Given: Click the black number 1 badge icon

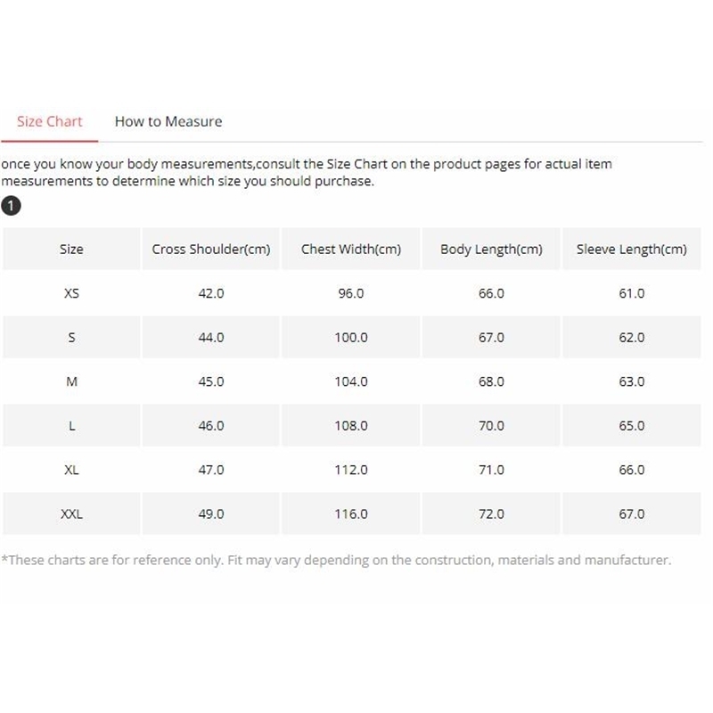Looking at the screenshot, I should click(x=10, y=206).
